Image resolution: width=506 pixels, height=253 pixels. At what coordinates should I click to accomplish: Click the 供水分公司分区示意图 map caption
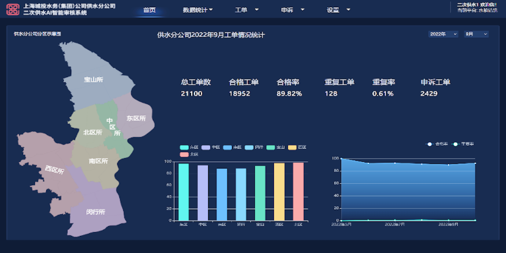38,34
